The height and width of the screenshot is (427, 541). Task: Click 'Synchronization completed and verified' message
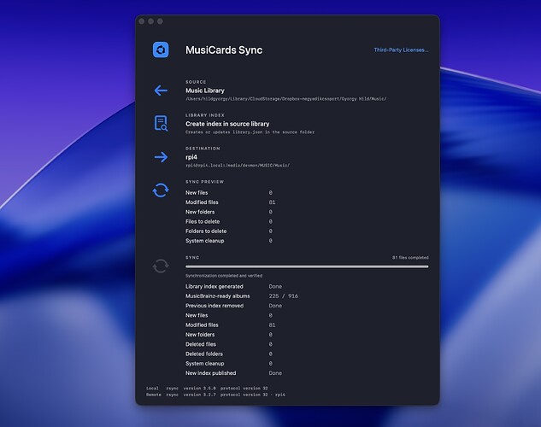tap(224, 276)
